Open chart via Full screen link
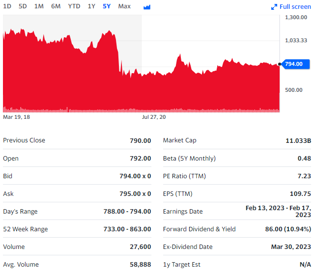 (295, 7)
